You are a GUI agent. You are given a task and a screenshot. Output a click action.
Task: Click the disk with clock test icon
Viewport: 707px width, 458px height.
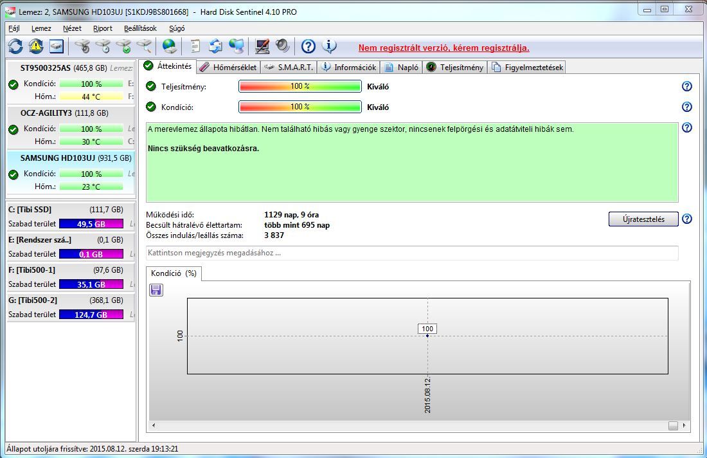(x=103, y=46)
